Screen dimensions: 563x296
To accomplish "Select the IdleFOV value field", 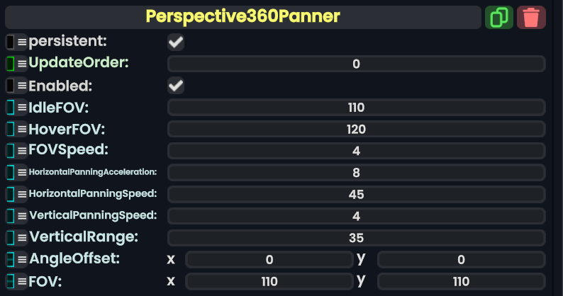I will 356,108.
